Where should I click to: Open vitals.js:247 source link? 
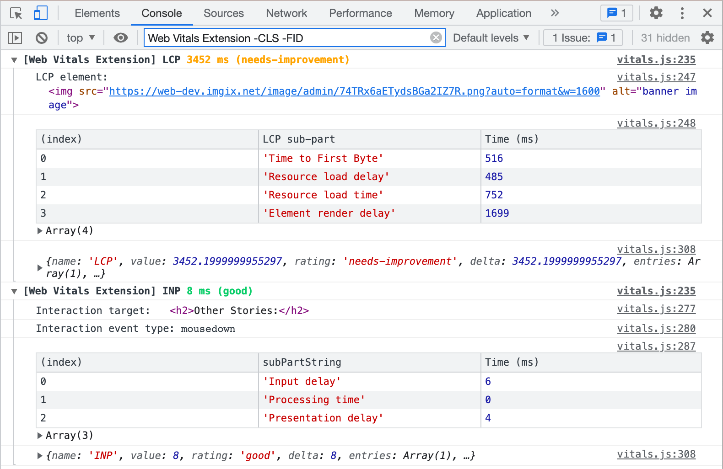[x=656, y=77]
